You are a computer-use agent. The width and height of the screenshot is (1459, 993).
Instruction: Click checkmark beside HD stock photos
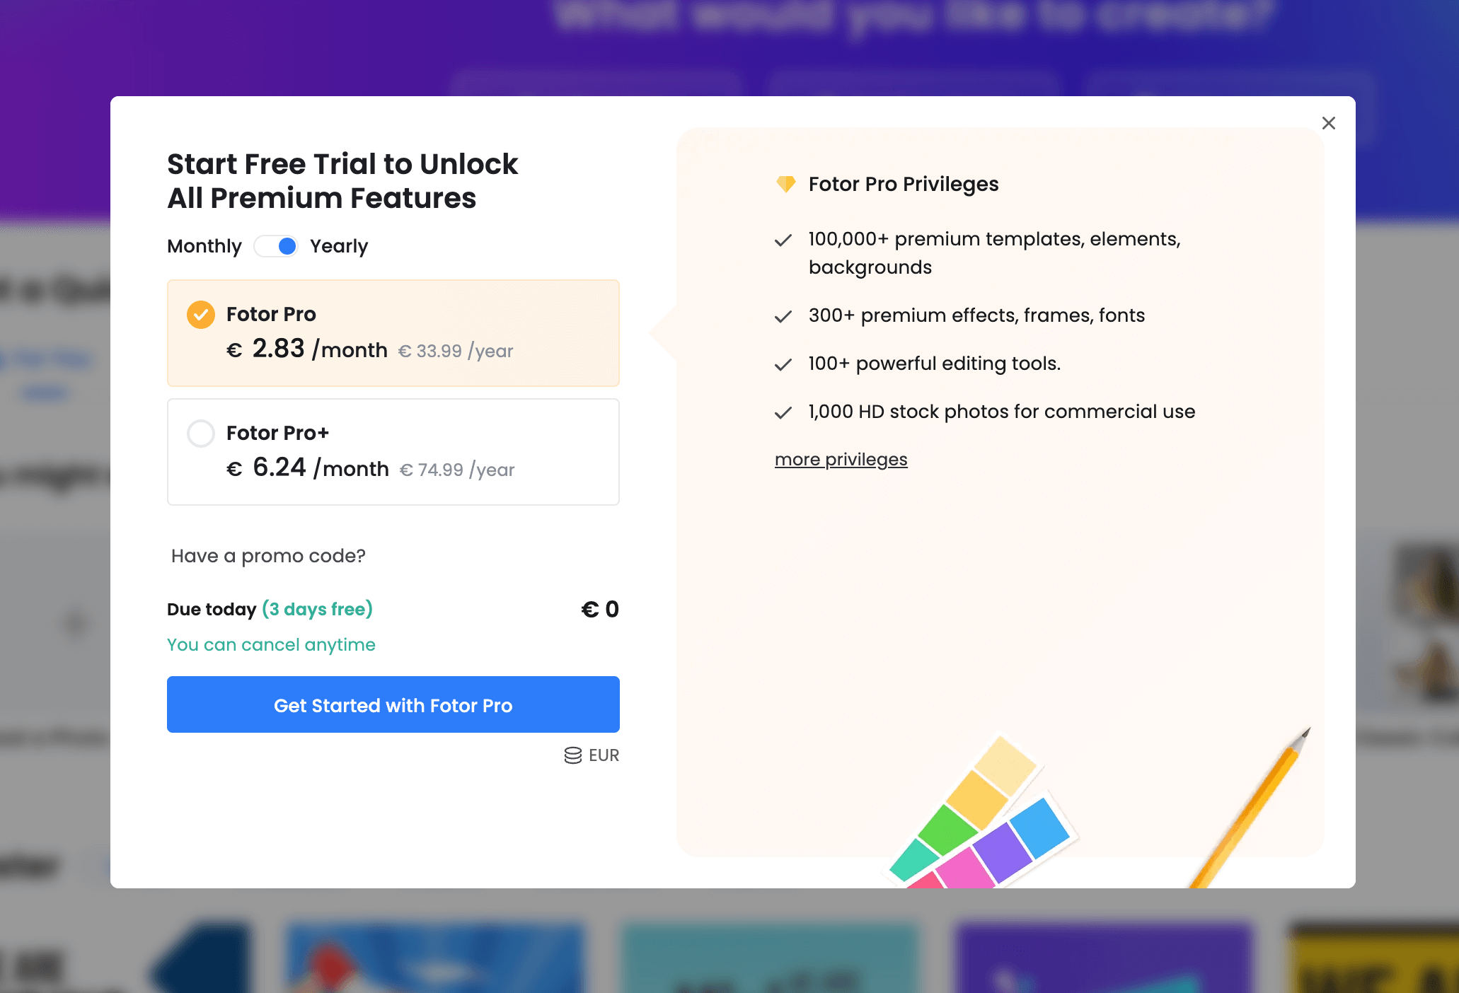(x=783, y=412)
